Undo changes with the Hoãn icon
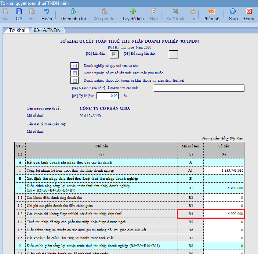The image size is (258, 254). [x=47, y=11]
